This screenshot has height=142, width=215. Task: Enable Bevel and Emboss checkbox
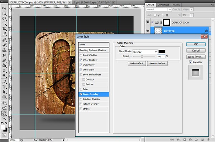pos(81,74)
